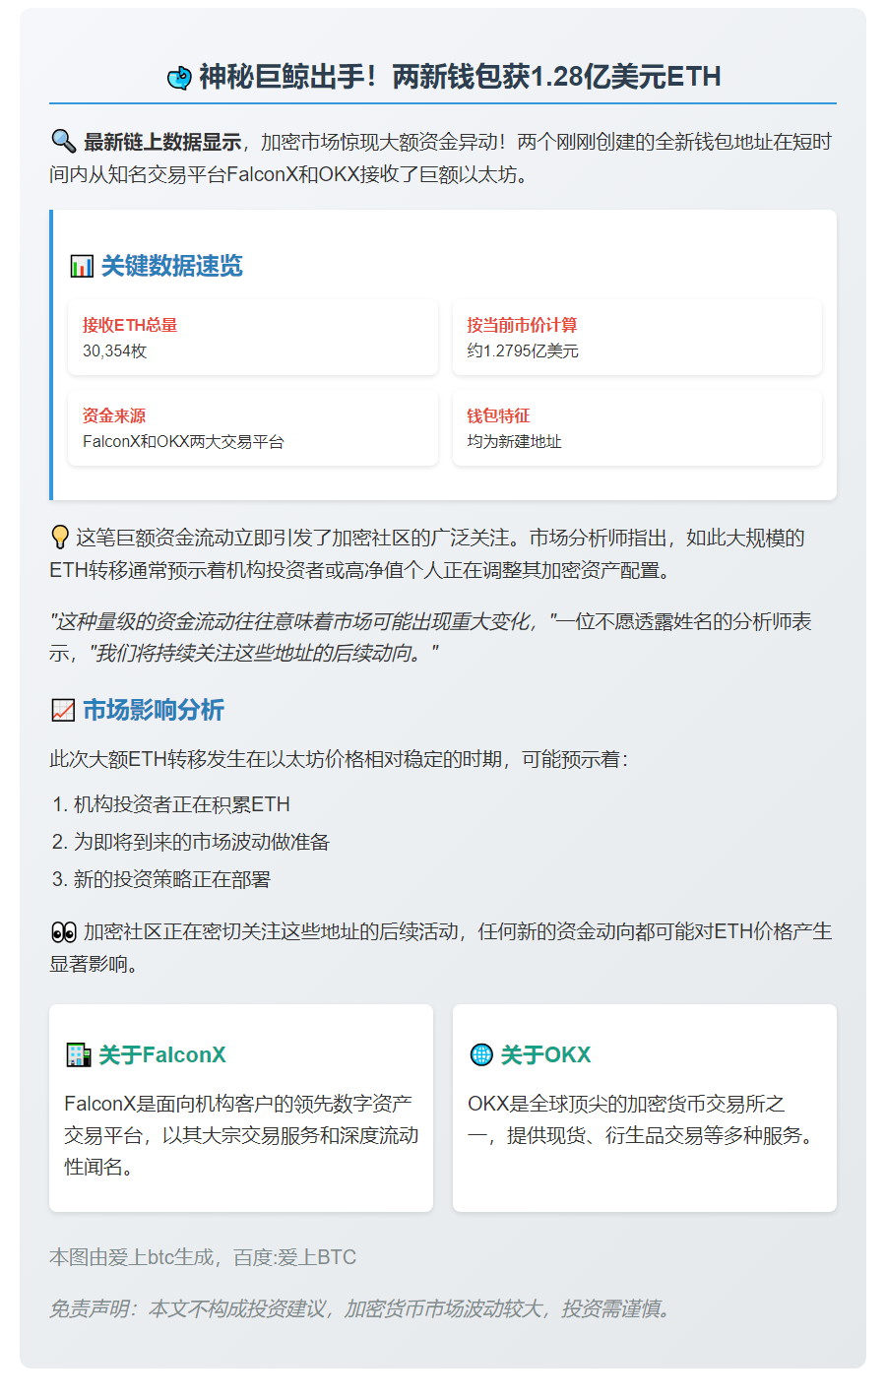Click the magnifying glass icon before 最新链上数据显示
Viewport: 886px width, 1400px height.
[63, 142]
